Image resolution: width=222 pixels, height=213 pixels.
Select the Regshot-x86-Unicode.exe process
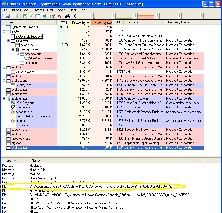tap(33, 116)
